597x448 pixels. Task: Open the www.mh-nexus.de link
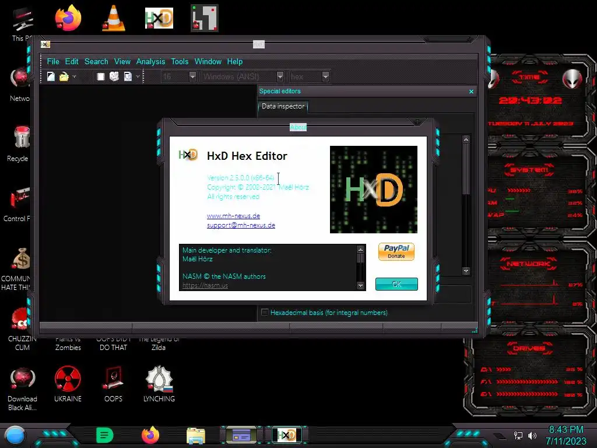click(x=233, y=216)
